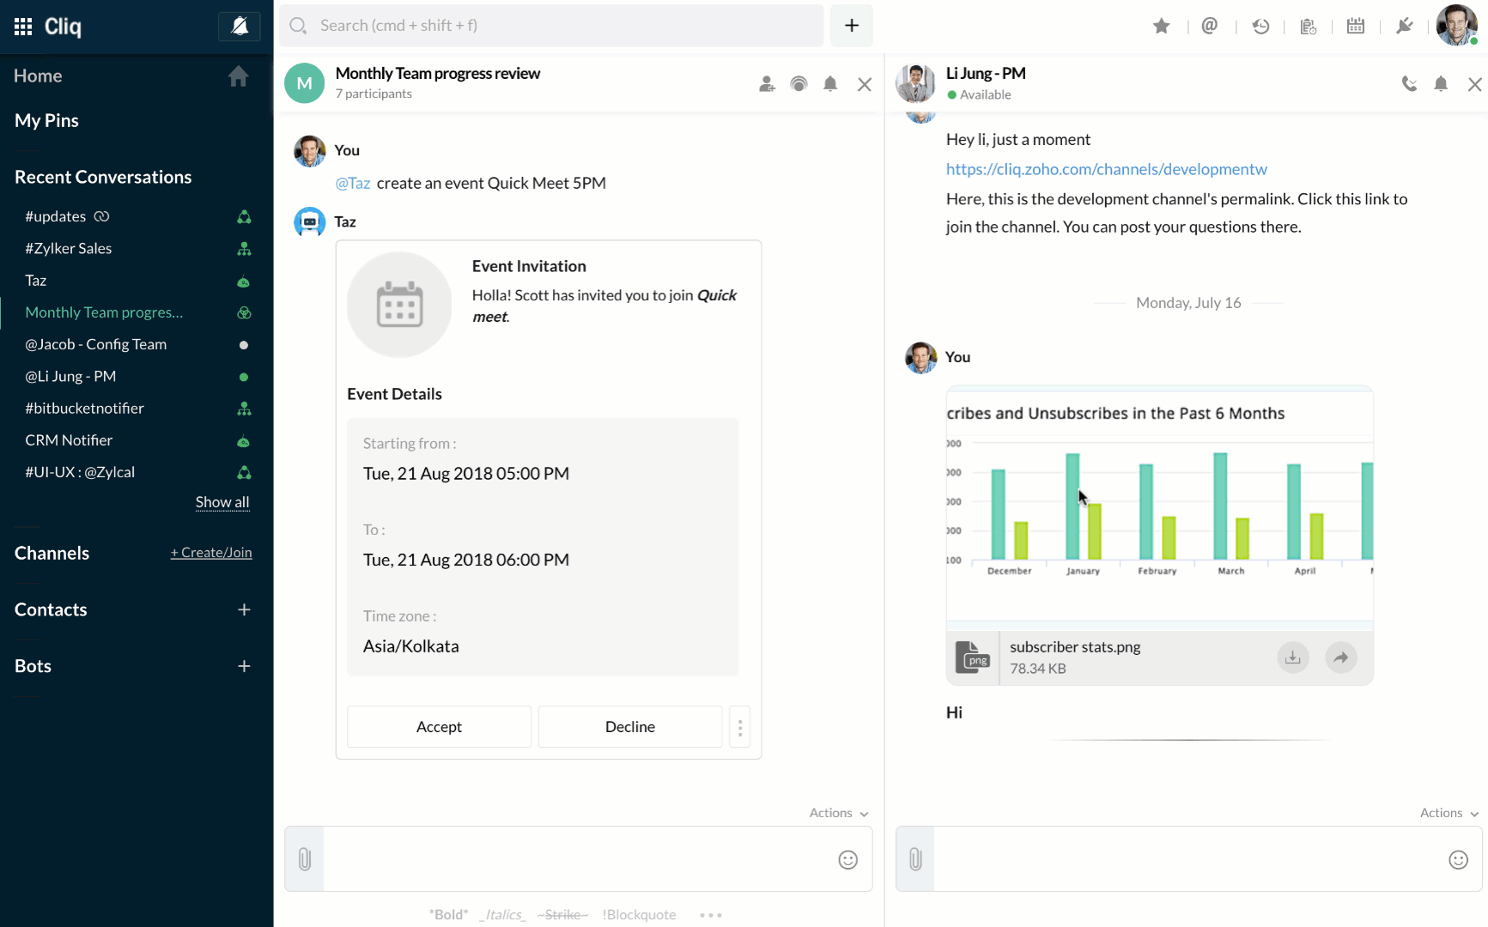Screen dimensions: 1488x927
Task: Select #updates conversation
Action: click(137, 216)
